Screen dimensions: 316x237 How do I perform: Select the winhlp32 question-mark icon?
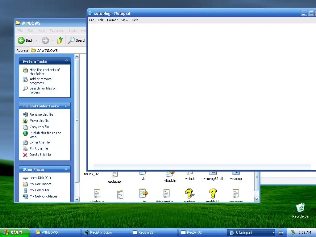(213, 193)
